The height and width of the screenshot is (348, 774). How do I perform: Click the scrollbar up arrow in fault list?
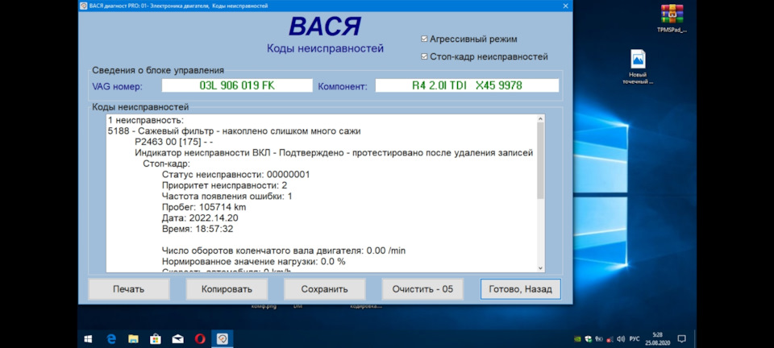pos(540,118)
